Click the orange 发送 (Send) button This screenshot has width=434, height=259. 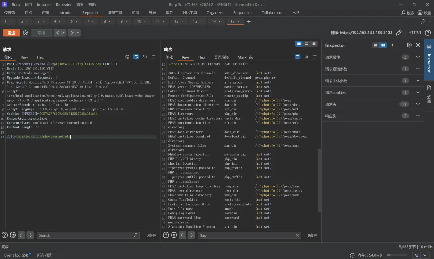pyautogui.click(x=11, y=33)
